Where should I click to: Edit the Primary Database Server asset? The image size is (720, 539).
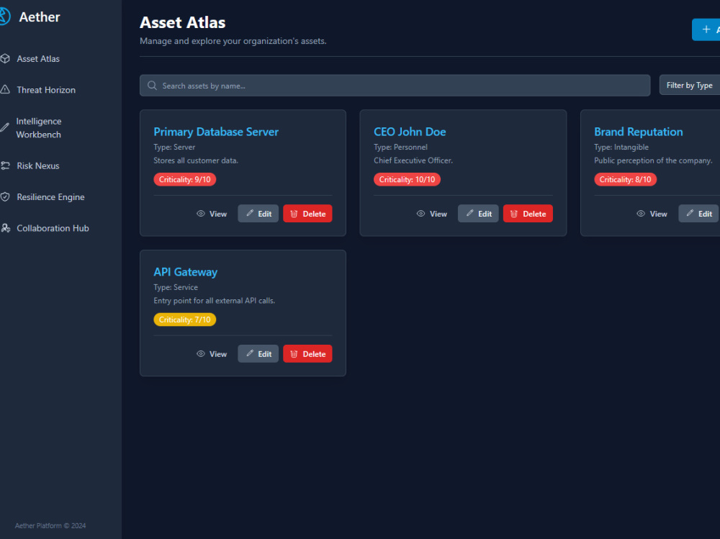coord(258,214)
